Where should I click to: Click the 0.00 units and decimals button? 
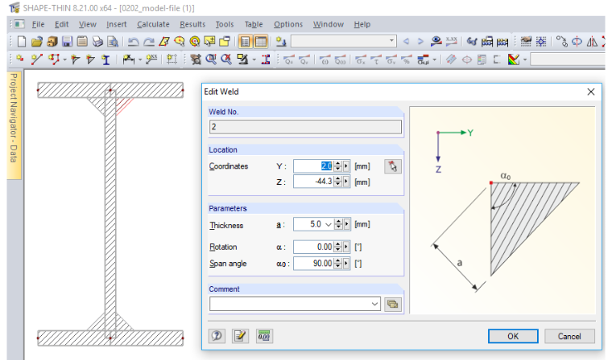pos(264,336)
